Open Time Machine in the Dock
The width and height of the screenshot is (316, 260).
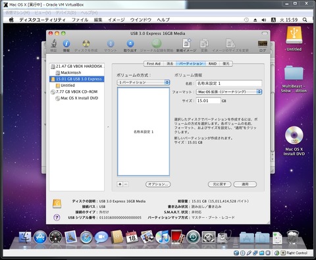point(193,237)
